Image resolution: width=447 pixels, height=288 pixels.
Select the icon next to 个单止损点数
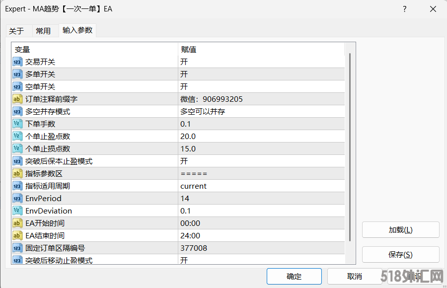click(x=17, y=149)
